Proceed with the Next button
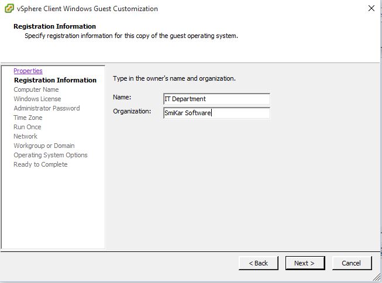 coord(305,263)
